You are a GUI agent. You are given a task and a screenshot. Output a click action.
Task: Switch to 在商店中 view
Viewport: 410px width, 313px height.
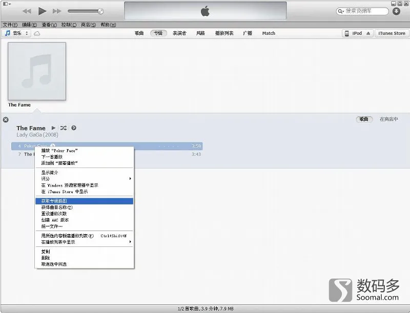[x=389, y=119]
